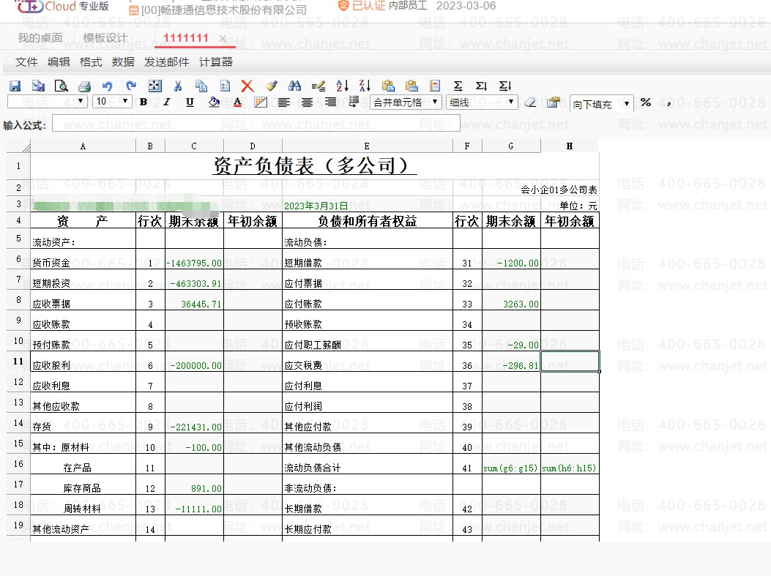The width and height of the screenshot is (771, 576).
Task: Open the 数据 menu
Action: point(123,62)
